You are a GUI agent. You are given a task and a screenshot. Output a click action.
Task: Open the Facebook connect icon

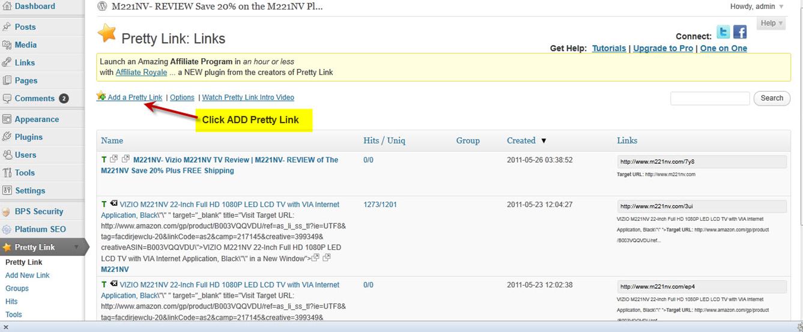(740, 32)
